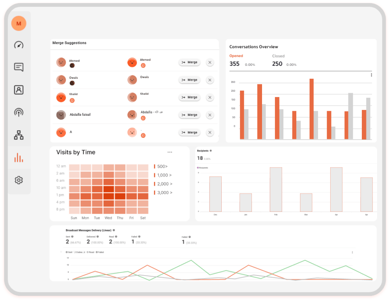Dismiss the Khalid merge suggestion
The height and width of the screenshot is (301, 390).
pyautogui.click(x=210, y=97)
